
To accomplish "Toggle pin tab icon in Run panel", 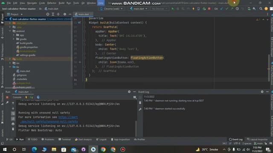I will (x=7, y=103).
